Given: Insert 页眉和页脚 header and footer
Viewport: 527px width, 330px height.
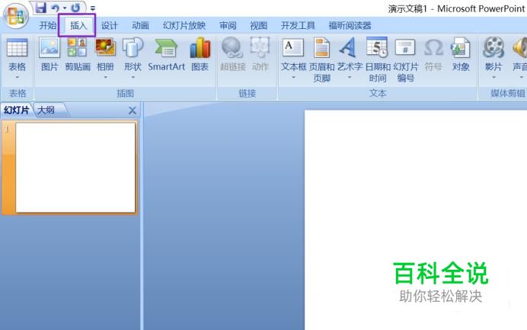Looking at the screenshot, I should [321, 60].
